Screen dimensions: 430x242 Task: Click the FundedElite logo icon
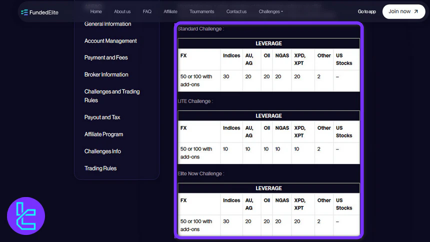pyautogui.click(x=24, y=12)
